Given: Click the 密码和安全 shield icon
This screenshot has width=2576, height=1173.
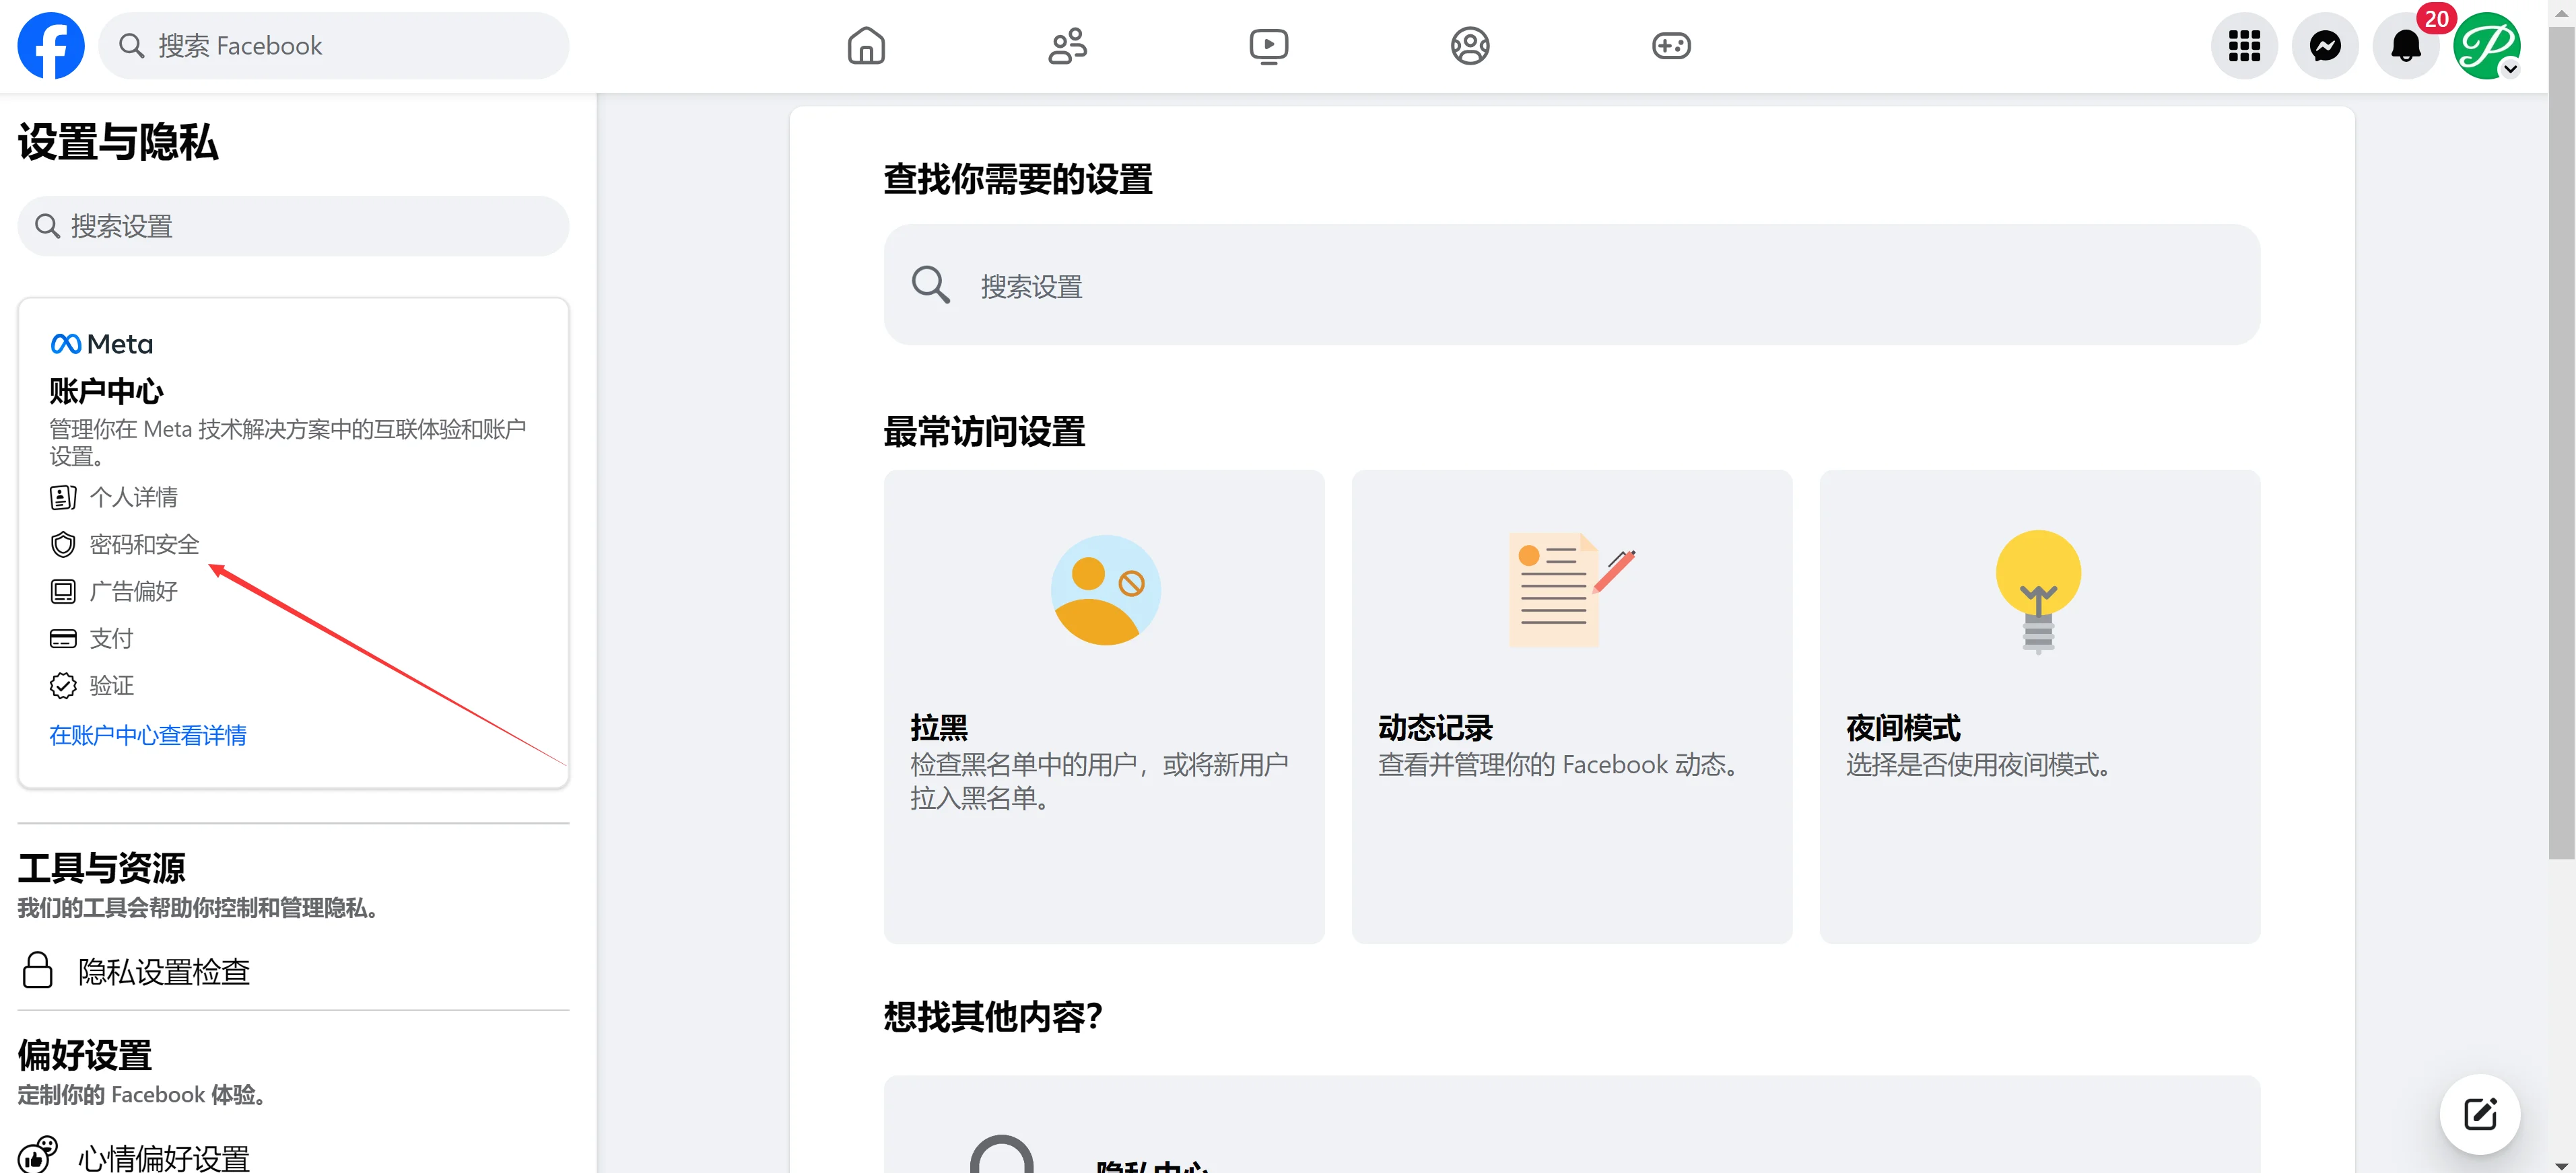Looking at the screenshot, I should coord(63,544).
